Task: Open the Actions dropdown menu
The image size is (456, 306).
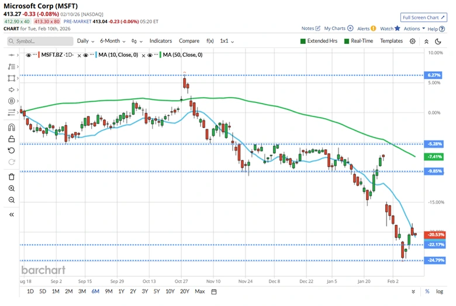Action: point(414,28)
